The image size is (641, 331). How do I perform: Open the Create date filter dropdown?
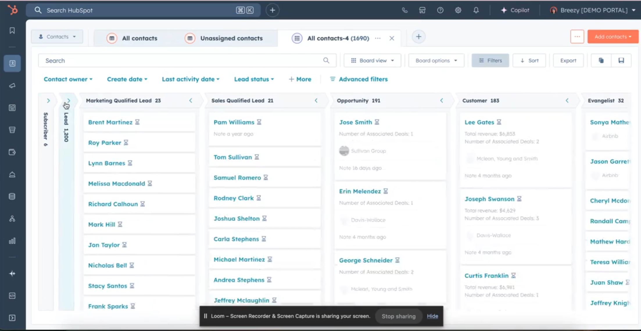[127, 79]
